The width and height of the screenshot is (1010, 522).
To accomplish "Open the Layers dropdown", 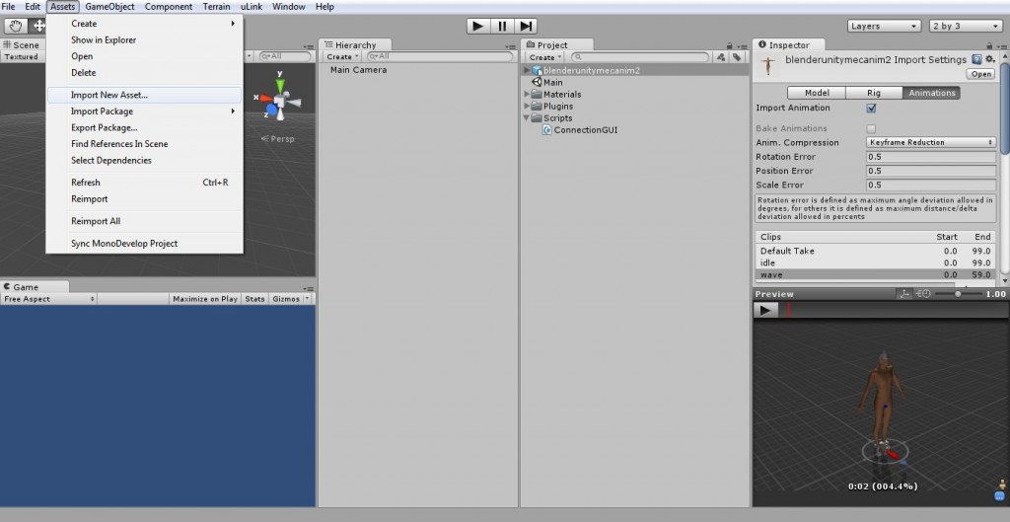I will pyautogui.click(x=884, y=26).
